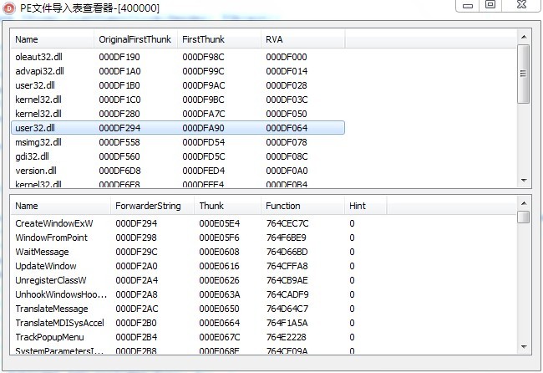
Task: Click OriginalFirstThunk value 000DF1B0
Action: point(119,85)
